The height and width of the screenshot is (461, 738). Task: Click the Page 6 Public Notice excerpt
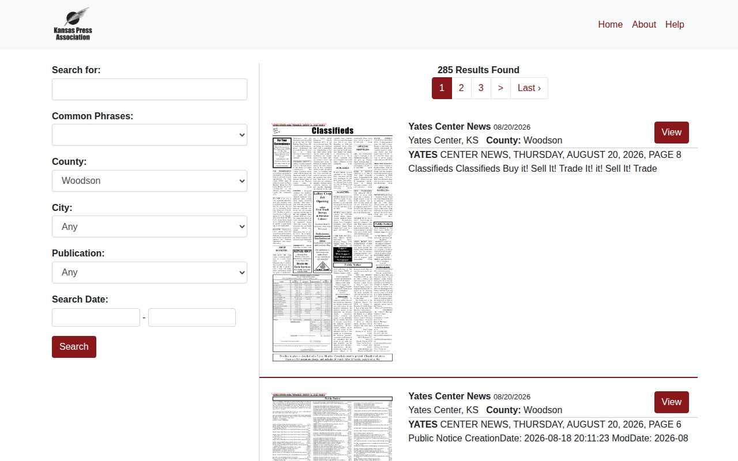coord(548,431)
